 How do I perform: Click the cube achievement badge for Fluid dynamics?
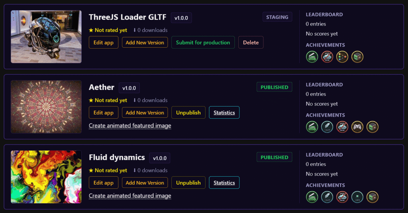click(x=373, y=197)
